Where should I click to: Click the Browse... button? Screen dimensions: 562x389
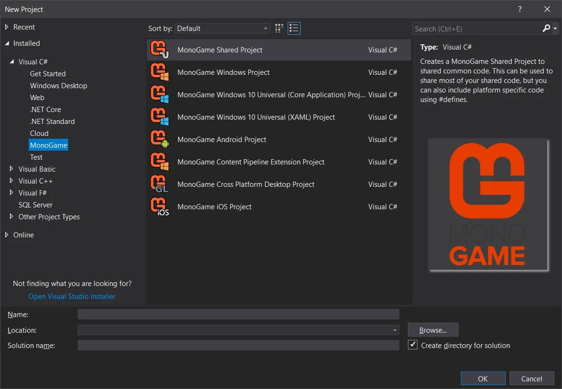(433, 330)
